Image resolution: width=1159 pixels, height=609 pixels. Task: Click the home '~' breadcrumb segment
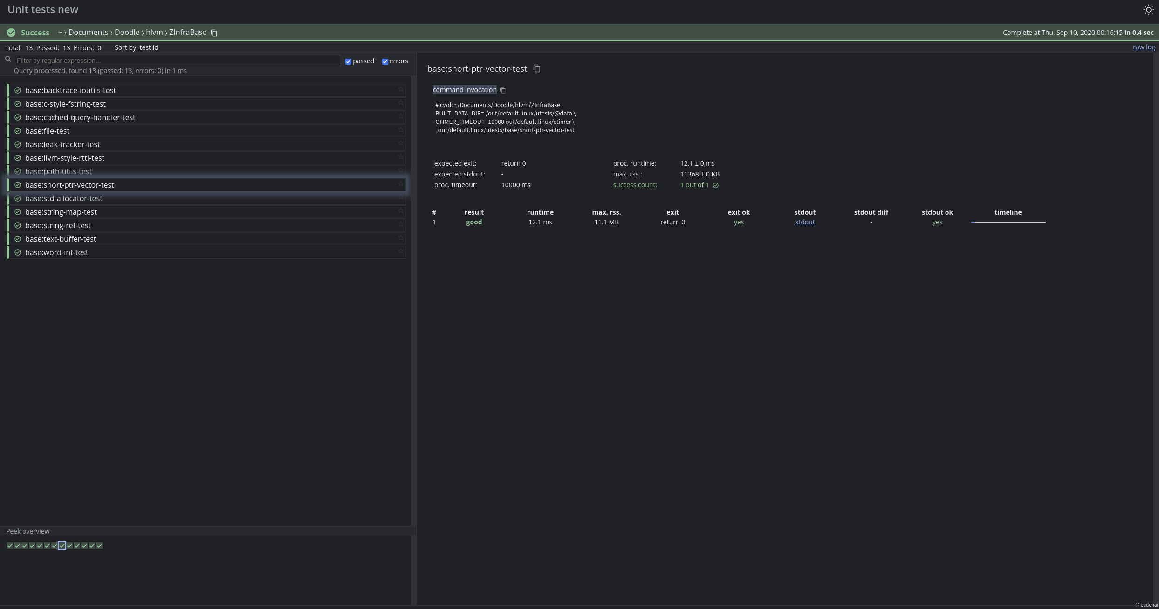[60, 32]
